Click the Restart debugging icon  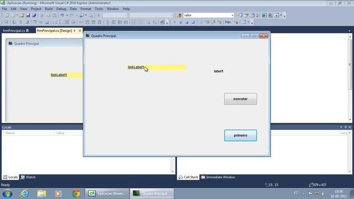[193, 22]
